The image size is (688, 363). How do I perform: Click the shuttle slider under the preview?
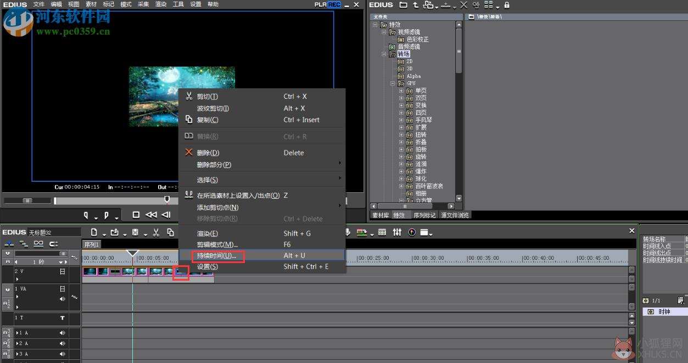tap(27, 200)
